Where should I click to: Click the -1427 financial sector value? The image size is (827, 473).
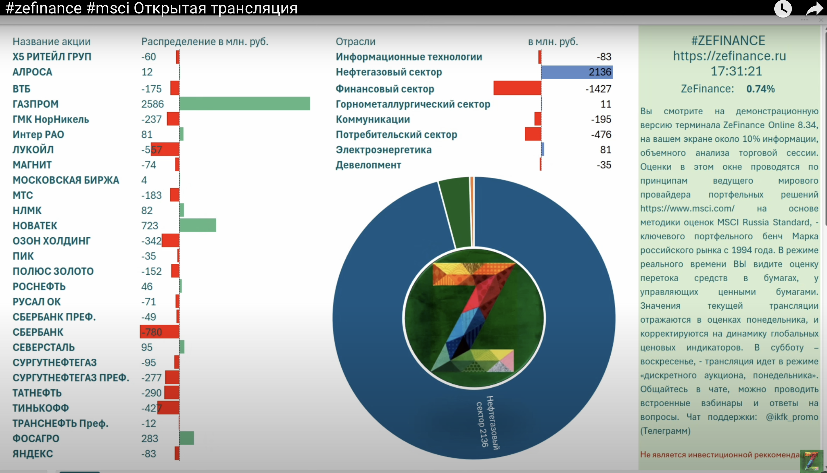point(598,89)
